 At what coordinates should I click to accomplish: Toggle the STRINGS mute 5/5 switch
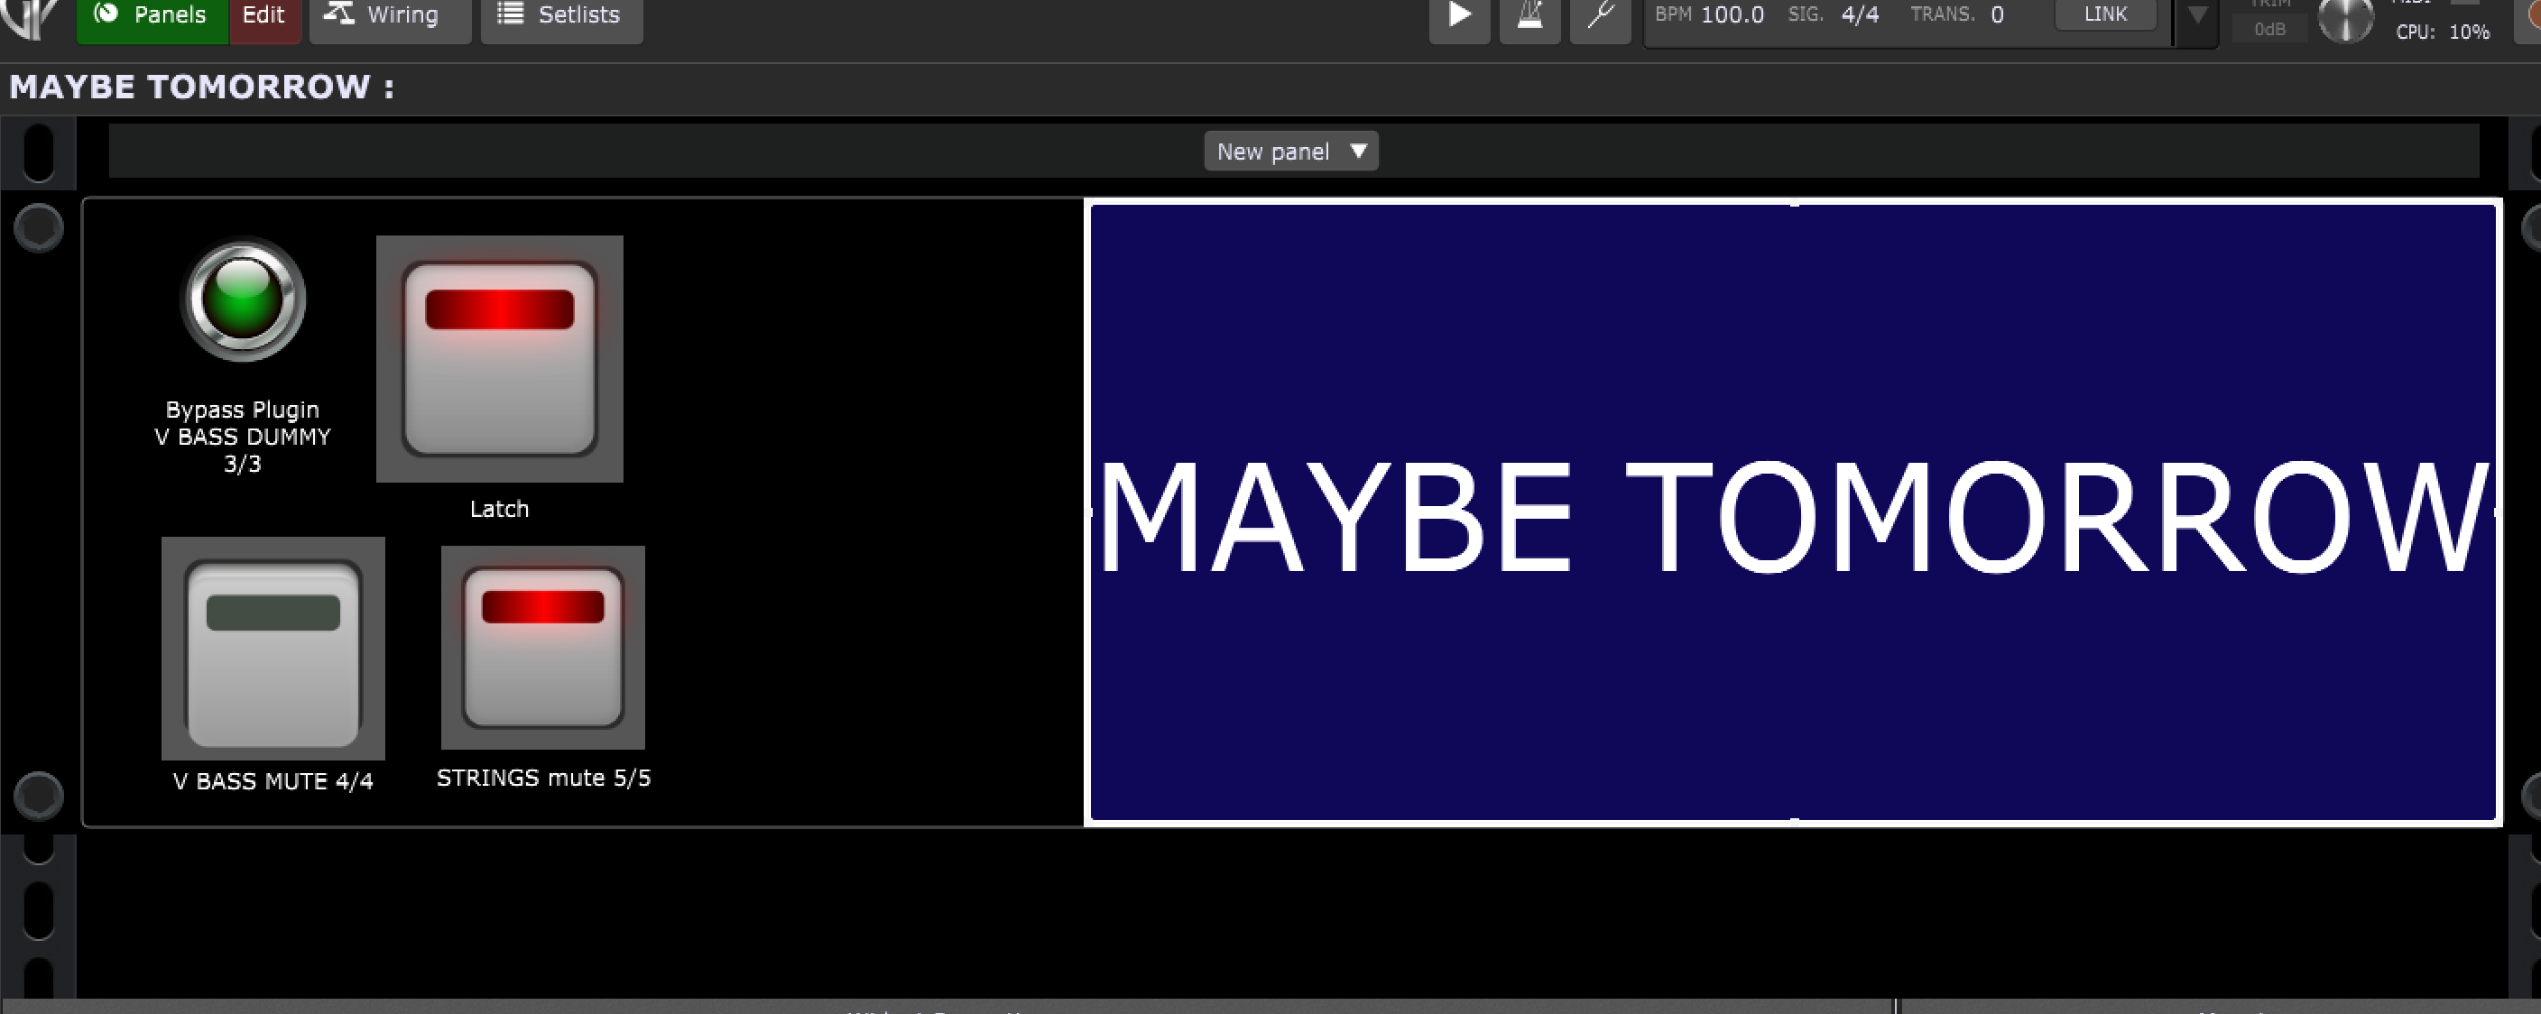(542, 647)
